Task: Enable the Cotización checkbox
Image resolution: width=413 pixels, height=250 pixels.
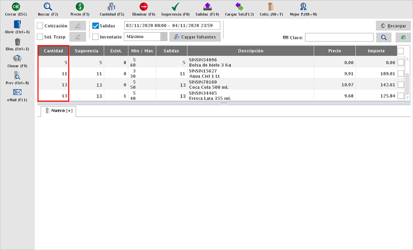Action: coord(40,26)
